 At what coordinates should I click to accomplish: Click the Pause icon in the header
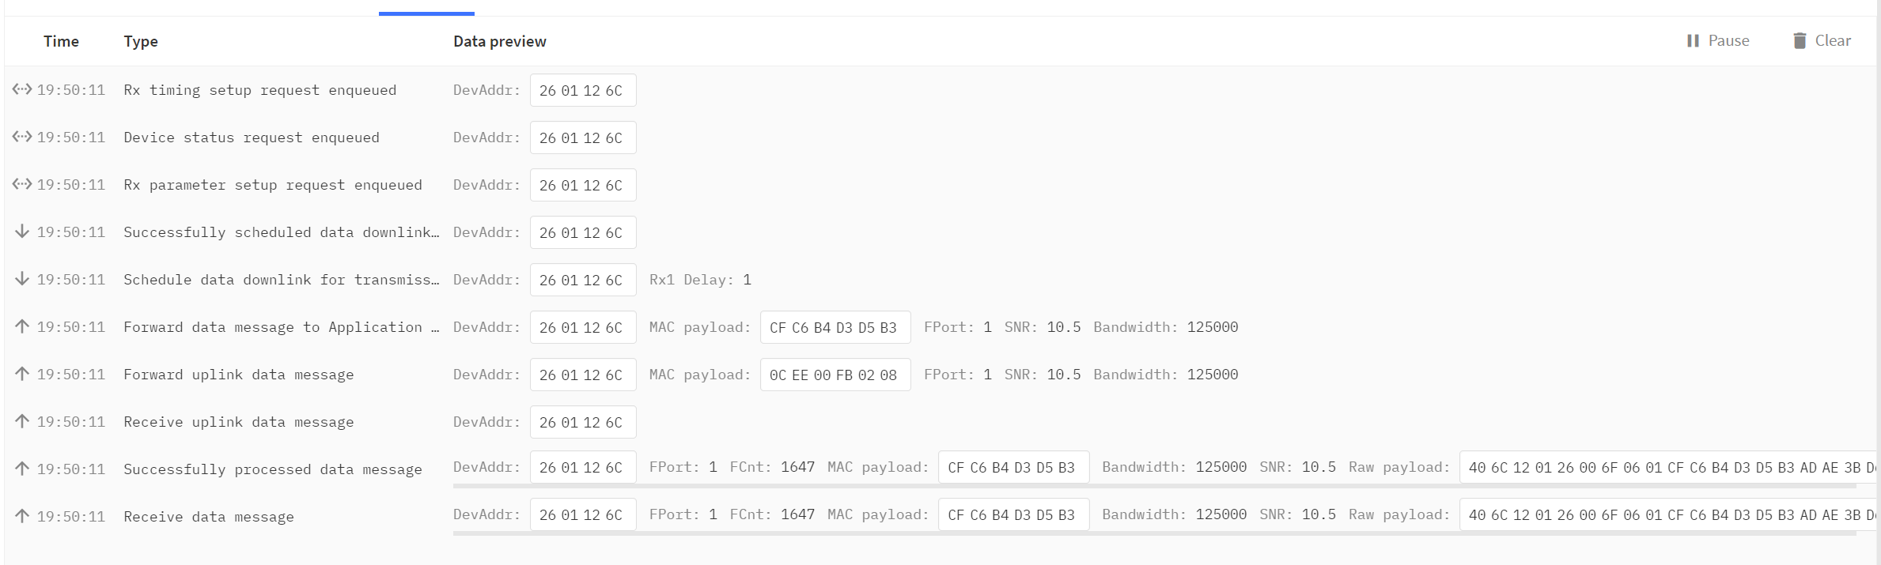click(x=1693, y=41)
